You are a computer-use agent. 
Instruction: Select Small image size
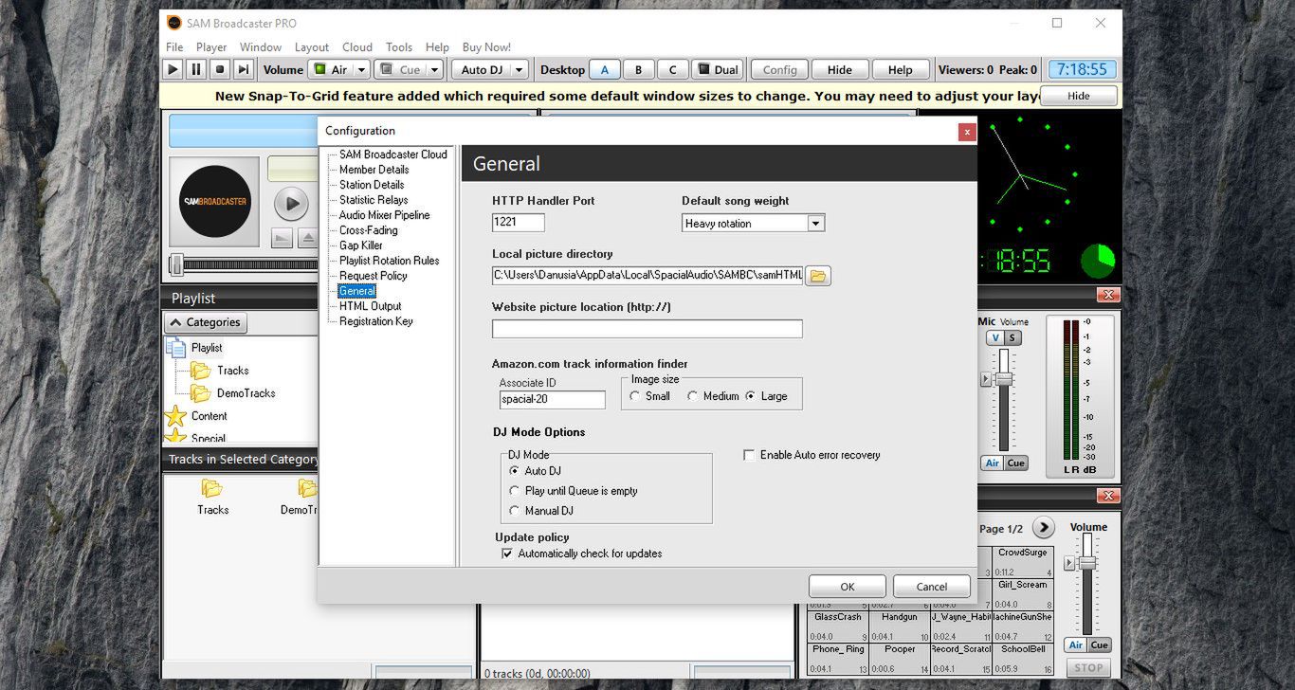tap(635, 396)
